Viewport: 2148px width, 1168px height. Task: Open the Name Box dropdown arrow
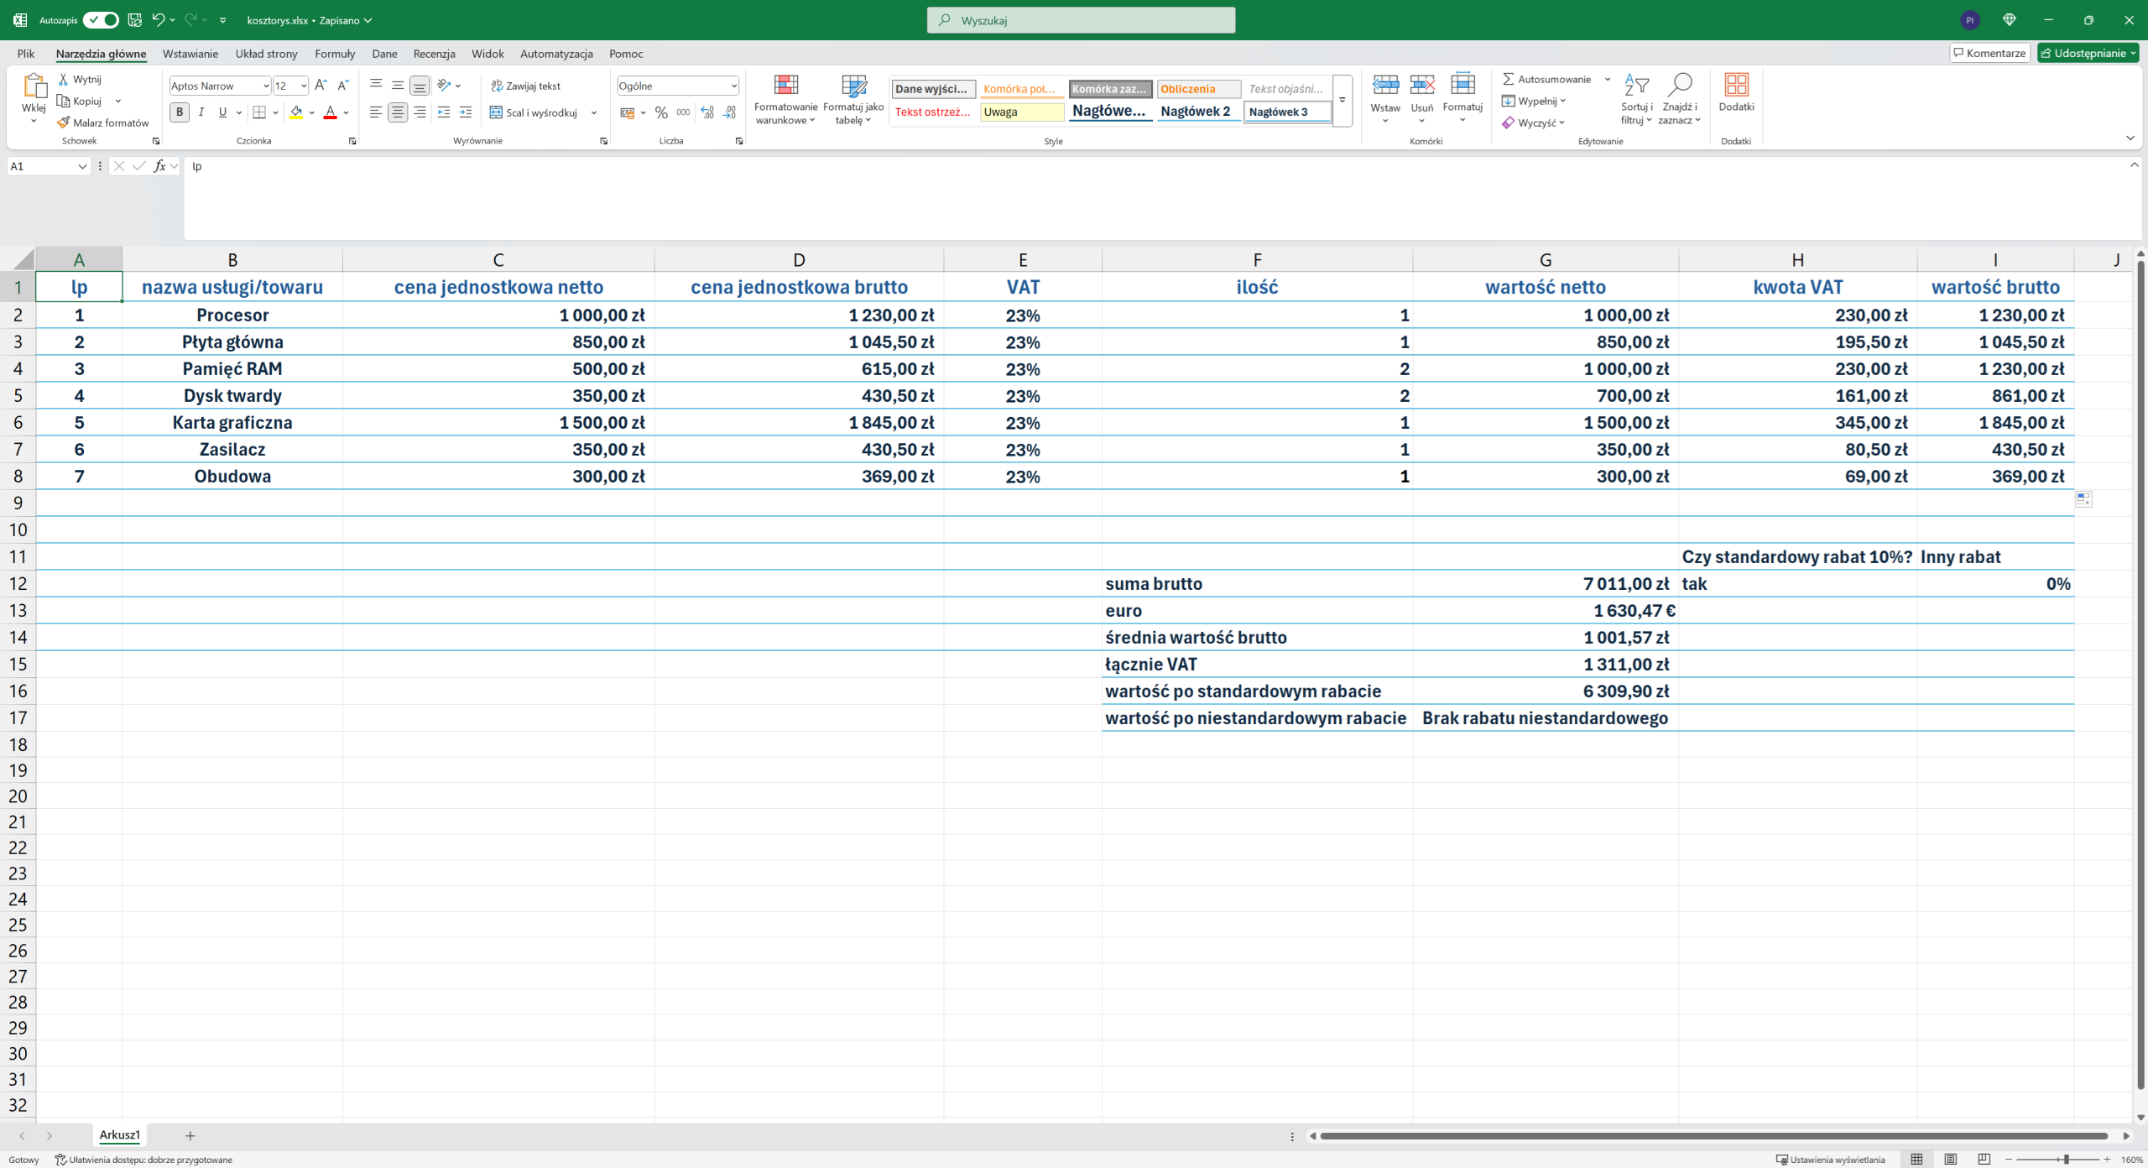[81, 166]
